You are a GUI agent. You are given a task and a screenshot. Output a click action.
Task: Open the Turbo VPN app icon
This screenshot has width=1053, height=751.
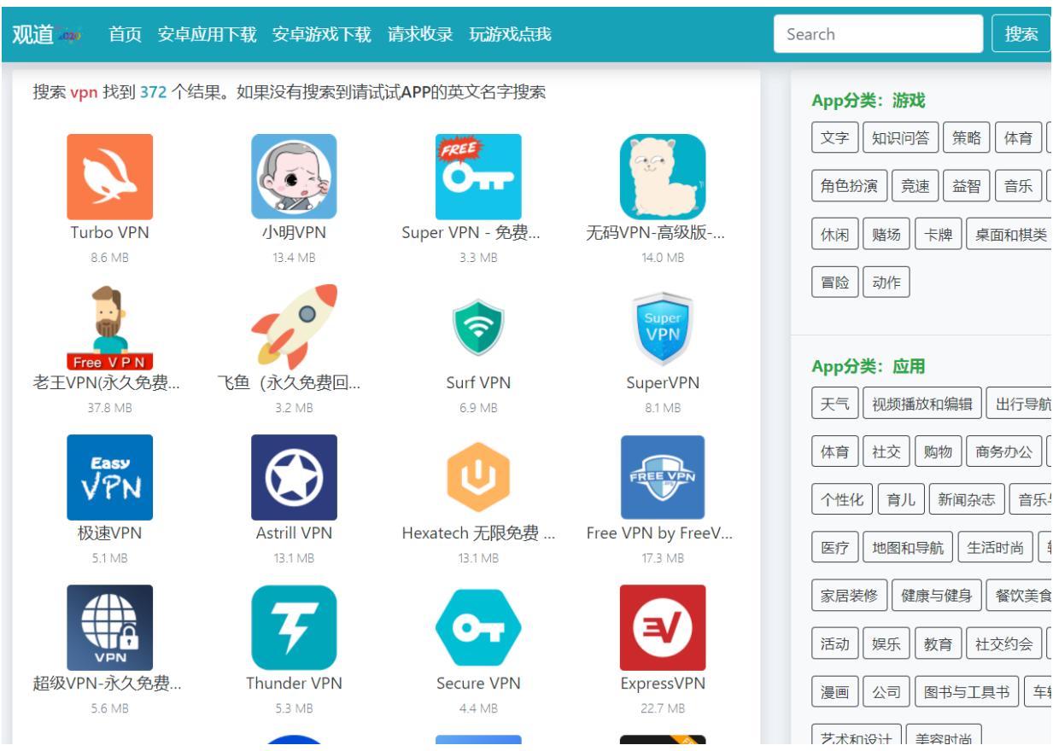click(x=110, y=177)
